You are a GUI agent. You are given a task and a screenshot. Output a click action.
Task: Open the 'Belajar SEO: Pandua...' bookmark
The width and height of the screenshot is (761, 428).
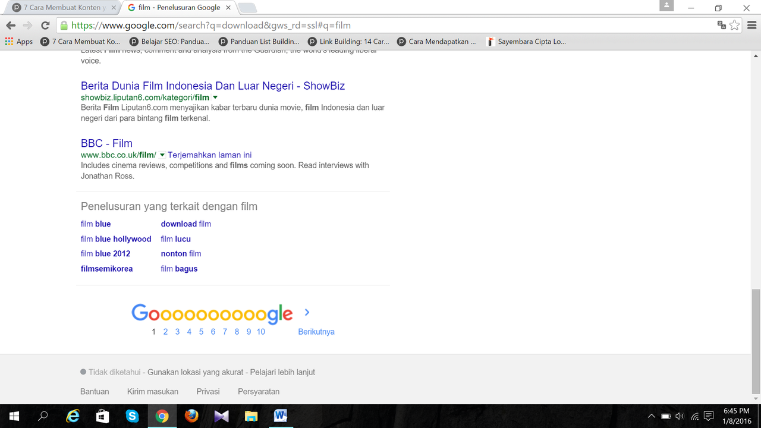pyautogui.click(x=169, y=42)
